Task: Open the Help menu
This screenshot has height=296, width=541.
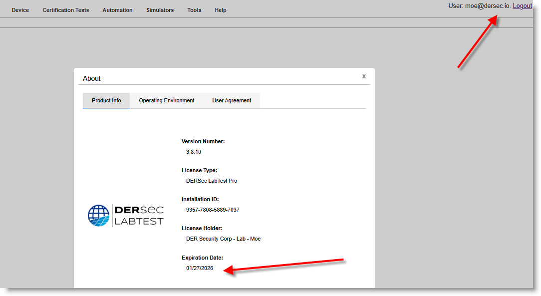Action: (221, 10)
